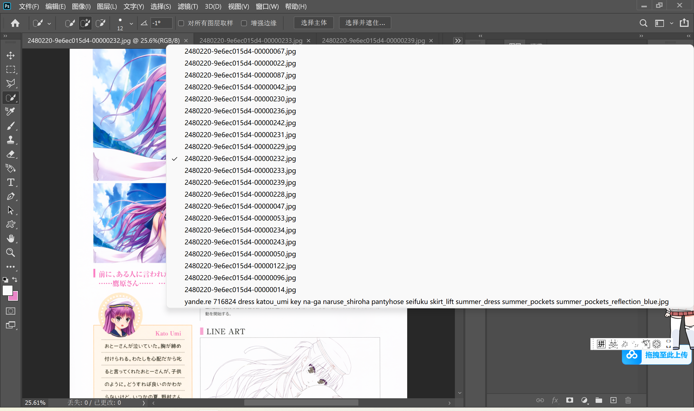Link layers icon in Layers panel
This screenshot has width=694, height=411.
pos(540,400)
